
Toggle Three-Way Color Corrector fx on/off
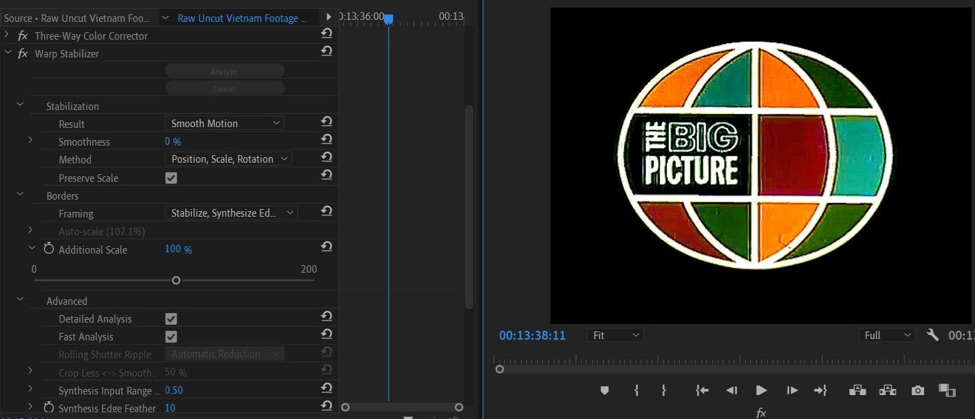[23, 36]
